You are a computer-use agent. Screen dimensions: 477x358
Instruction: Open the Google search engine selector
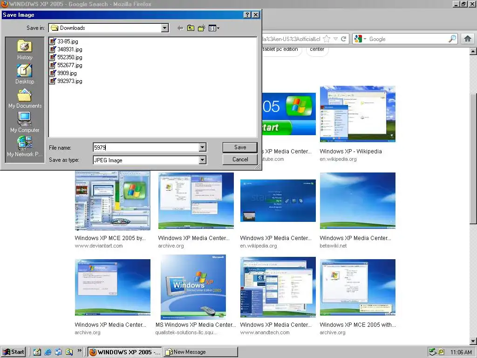tap(361, 39)
